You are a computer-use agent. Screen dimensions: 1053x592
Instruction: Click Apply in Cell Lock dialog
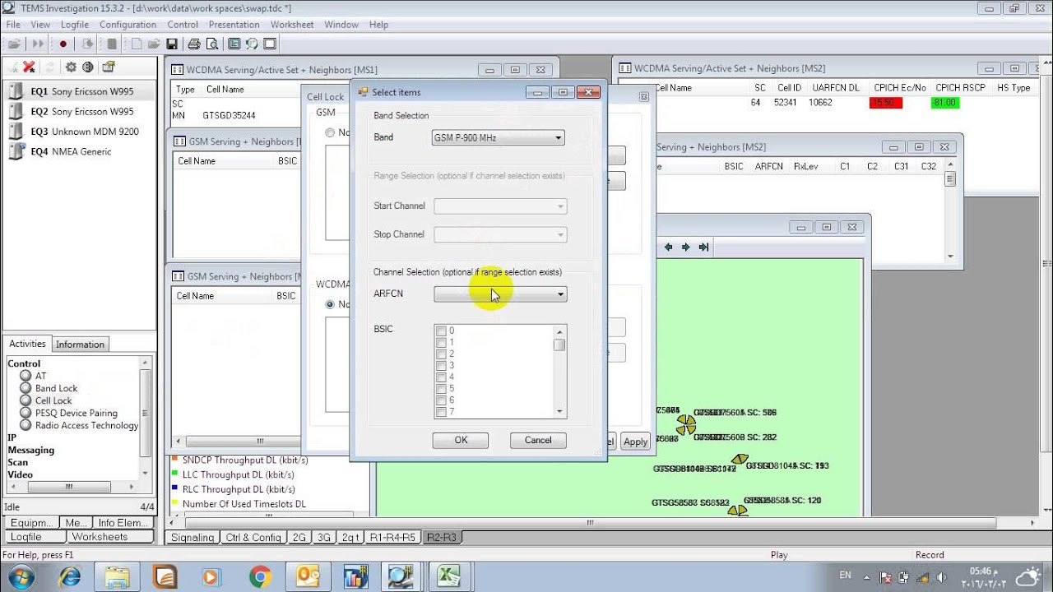click(635, 442)
